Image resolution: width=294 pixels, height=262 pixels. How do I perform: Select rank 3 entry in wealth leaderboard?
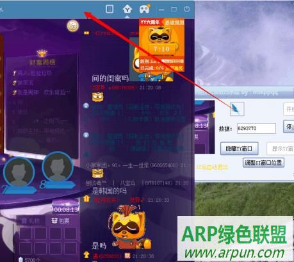click(41, 92)
